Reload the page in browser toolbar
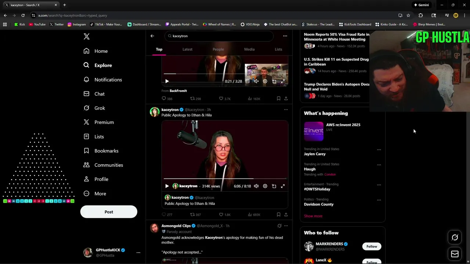 click(x=23, y=15)
